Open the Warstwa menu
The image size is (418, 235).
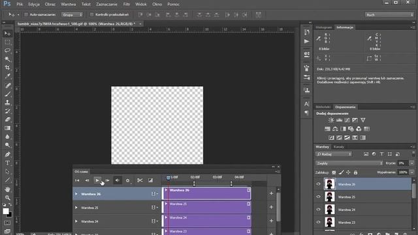click(68, 5)
